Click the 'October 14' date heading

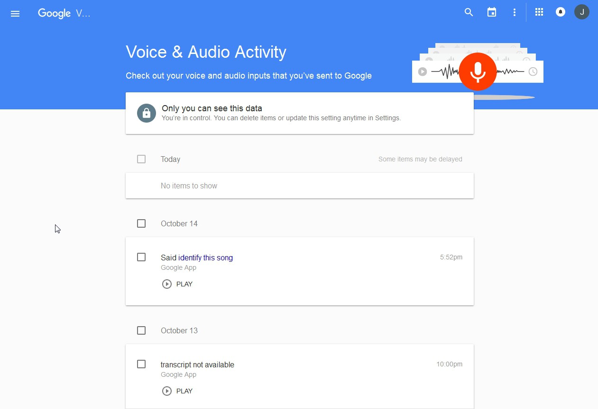tap(179, 223)
